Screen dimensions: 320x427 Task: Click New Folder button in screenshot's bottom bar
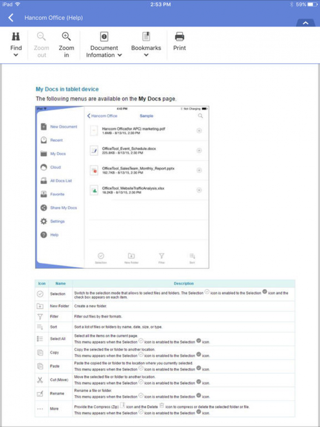click(x=132, y=258)
